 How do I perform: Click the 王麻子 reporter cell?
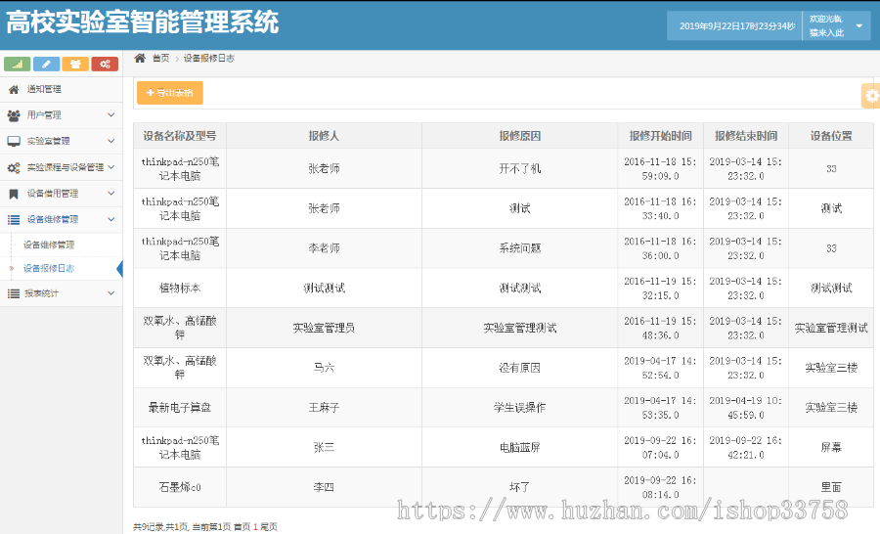pyautogui.click(x=324, y=408)
